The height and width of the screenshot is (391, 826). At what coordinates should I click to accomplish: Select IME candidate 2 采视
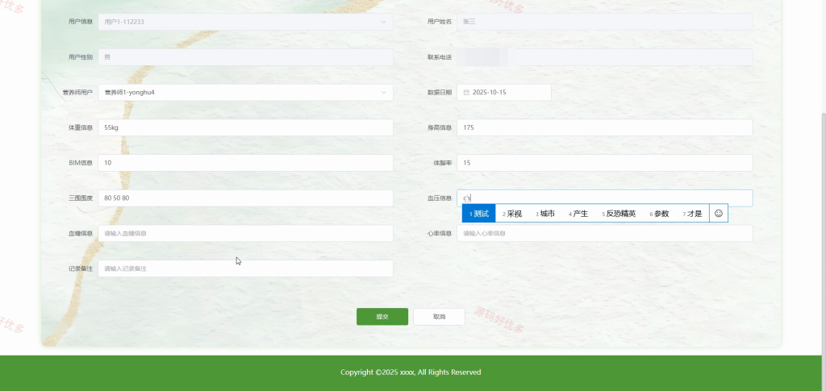coord(512,214)
